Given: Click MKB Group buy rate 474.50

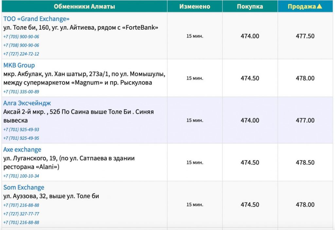Looking at the screenshot, I should click(x=250, y=78).
